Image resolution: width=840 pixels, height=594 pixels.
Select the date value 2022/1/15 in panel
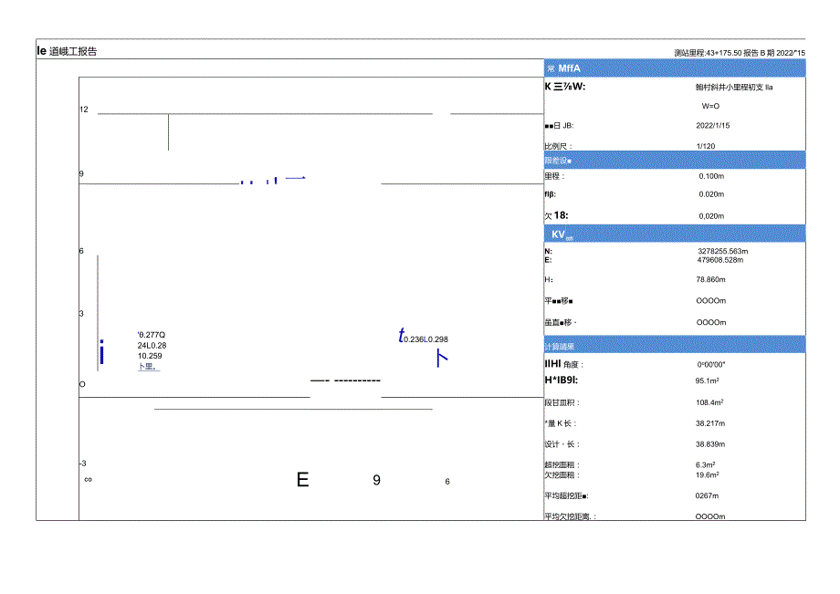713,126
